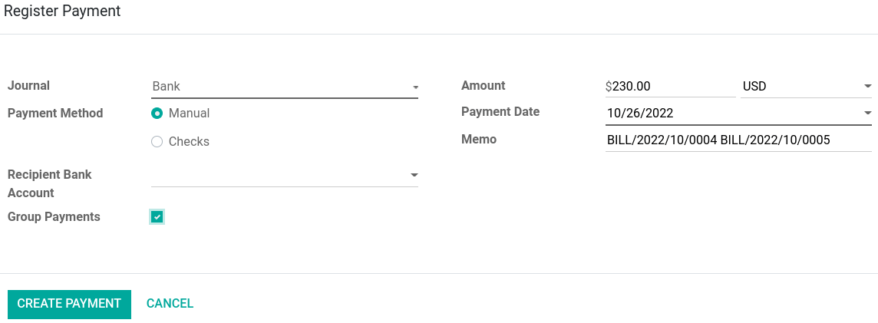
Task: Select the Manual payment method radio
Action: pyautogui.click(x=157, y=114)
